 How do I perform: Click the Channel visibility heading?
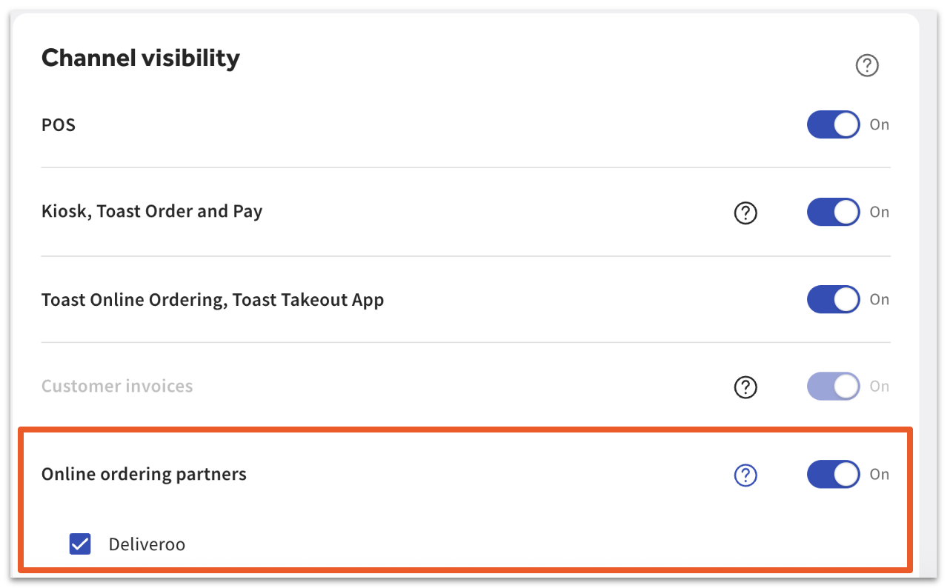(x=140, y=58)
